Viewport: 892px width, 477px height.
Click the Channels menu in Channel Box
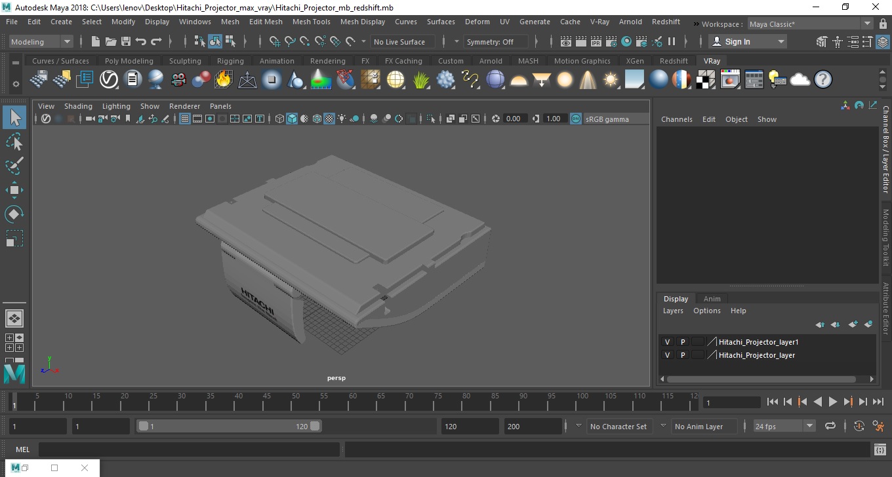click(676, 119)
